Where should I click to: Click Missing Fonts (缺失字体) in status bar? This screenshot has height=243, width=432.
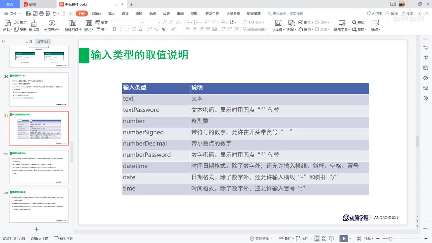tap(64, 239)
